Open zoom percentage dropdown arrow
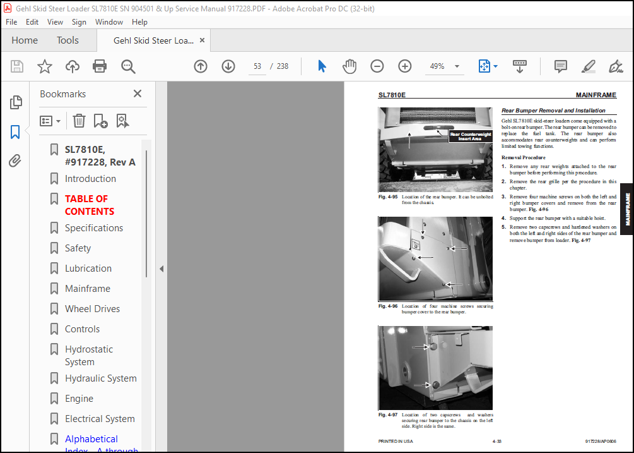The height and width of the screenshot is (453, 634). tap(457, 66)
